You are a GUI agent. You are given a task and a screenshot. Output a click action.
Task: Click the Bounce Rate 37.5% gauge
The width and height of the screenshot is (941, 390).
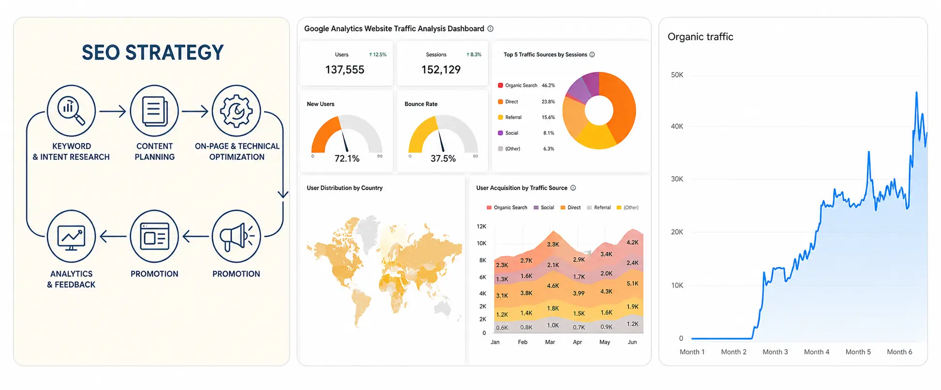(x=443, y=135)
